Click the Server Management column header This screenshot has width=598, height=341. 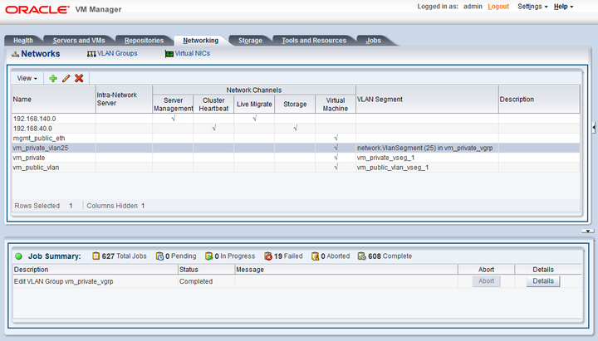173,104
